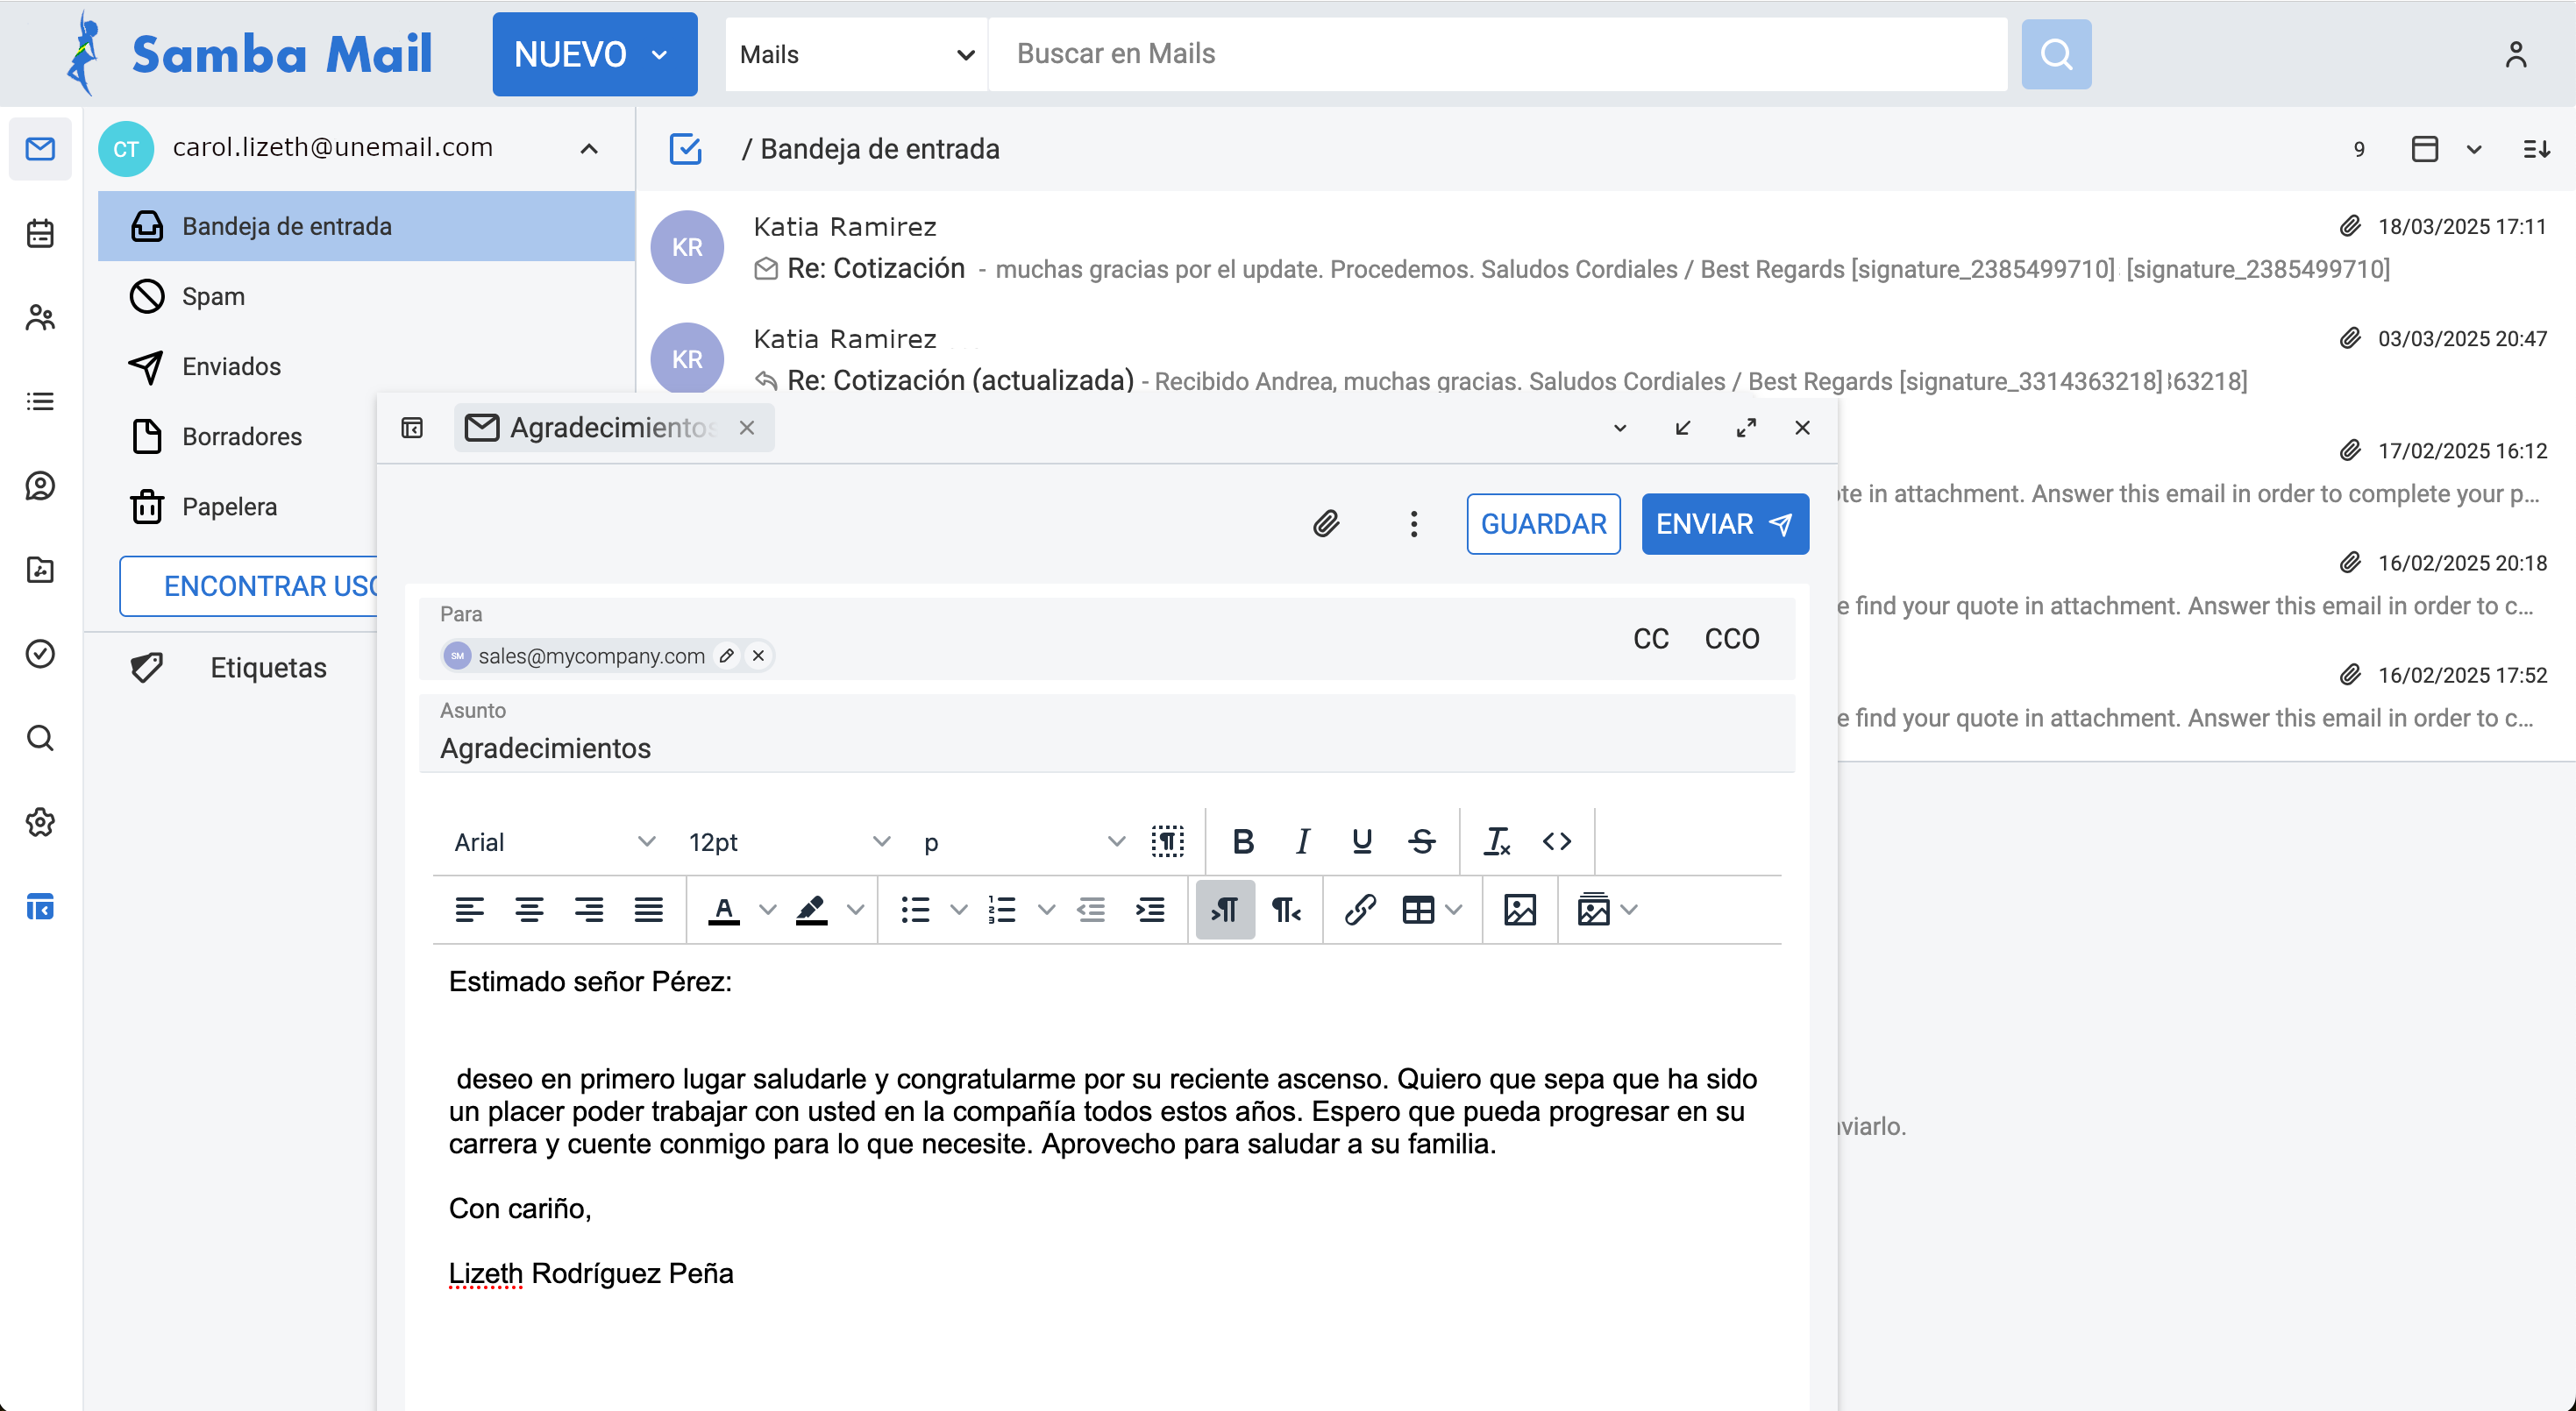Click the attach file paperclip icon

click(x=1326, y=523)
